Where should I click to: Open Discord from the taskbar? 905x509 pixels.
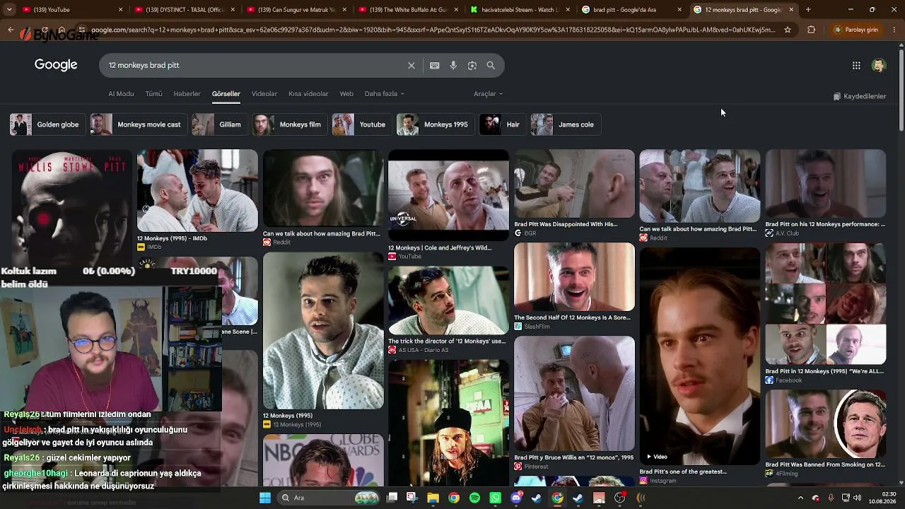coord(516,498)
